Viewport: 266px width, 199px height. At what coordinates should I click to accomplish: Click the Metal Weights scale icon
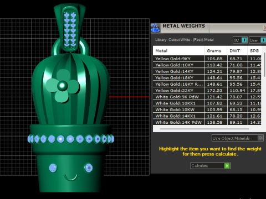tap(155, 28)
